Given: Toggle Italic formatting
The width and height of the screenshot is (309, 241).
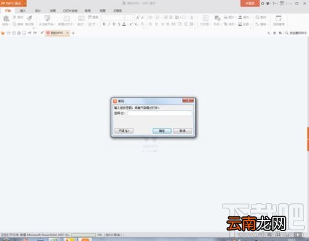Looking at the screenshot, I should (x=109, y=24).
